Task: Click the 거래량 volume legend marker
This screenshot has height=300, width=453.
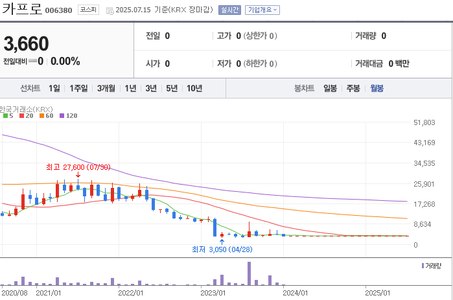Action: pyautogui.click(x=423, y=266)
